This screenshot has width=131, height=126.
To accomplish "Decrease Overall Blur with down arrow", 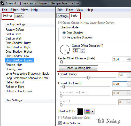I will tap(129, 85).
